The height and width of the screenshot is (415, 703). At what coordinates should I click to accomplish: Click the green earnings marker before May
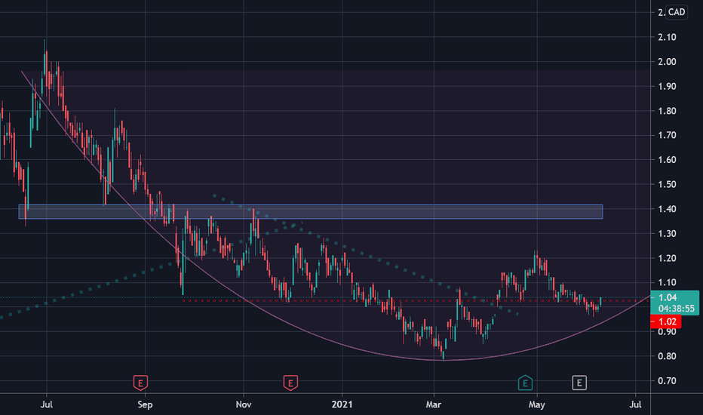point(525,383)
